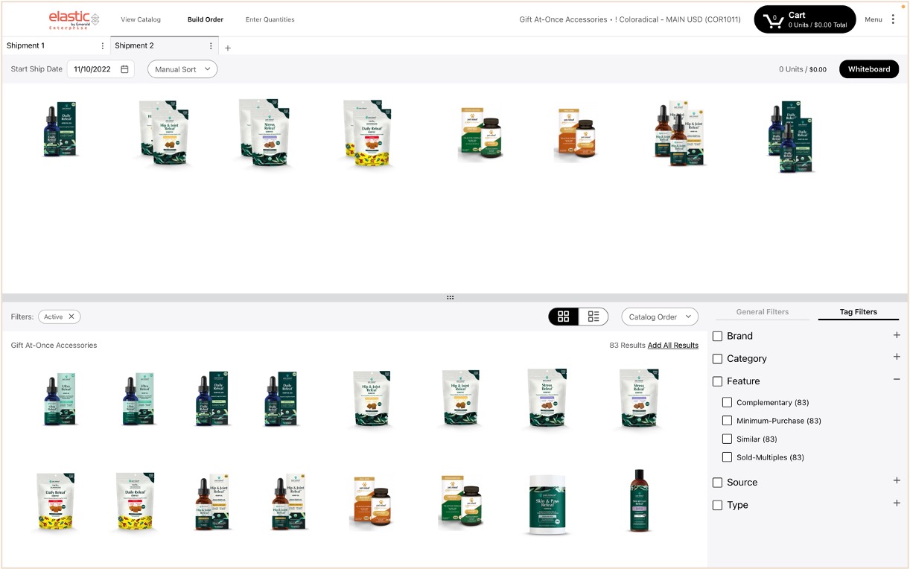Open the shopping Cart
Image resolution: width=910 pixels, height=569 pixels.
pyautogui.click(x=804, y=19)
